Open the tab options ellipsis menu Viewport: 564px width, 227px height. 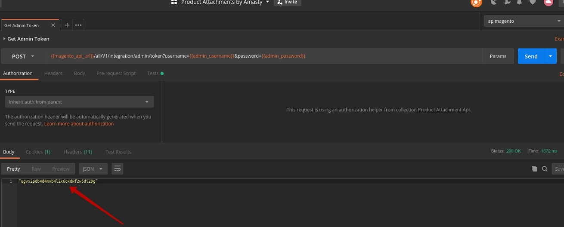click(x=78, y=25)
